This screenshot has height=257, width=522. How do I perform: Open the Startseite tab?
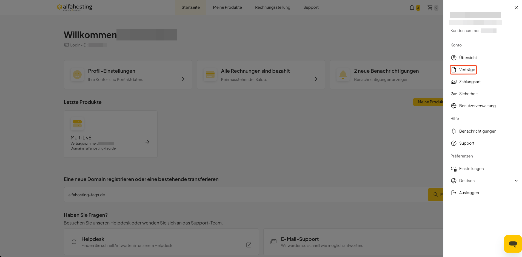pos(191,7)
